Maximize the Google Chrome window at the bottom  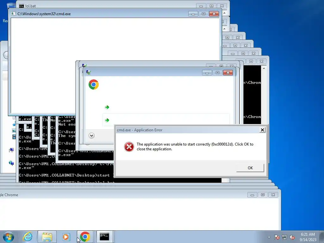tap(263, 195)
